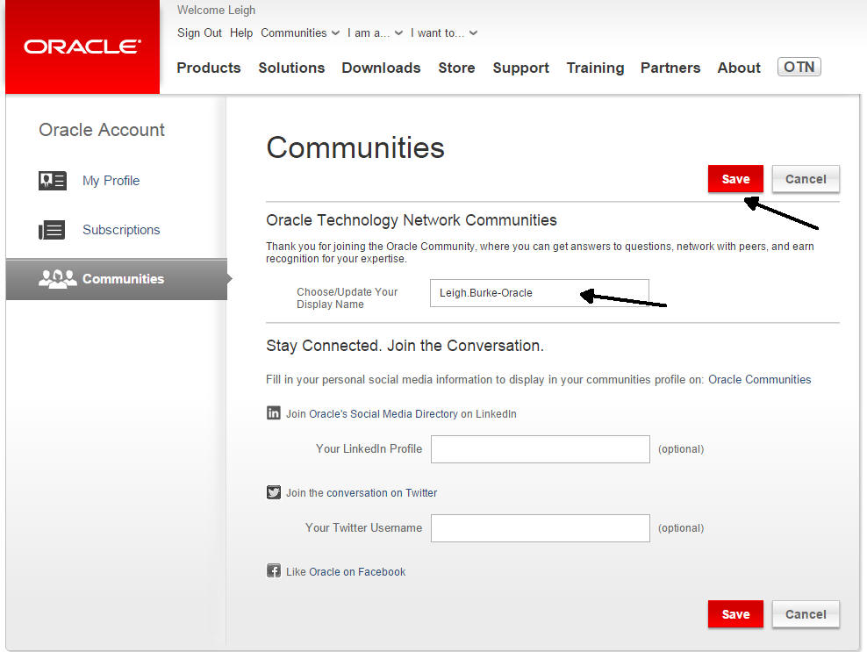Open the Products menu
Viewport: 867px width, 652px height.
pos(209,68)
